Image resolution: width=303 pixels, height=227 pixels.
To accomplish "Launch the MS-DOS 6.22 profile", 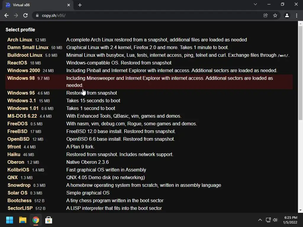I will [x=22, y=116].
